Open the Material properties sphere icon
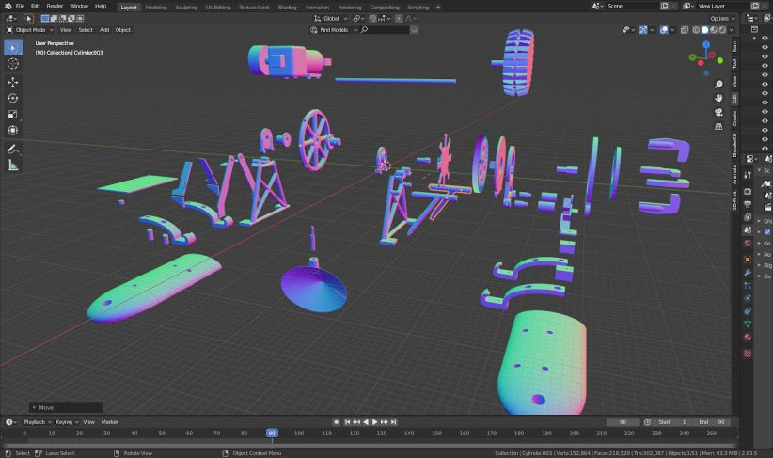Image resolution: width=773 pixels, height=458 pixels. [748, 338]
